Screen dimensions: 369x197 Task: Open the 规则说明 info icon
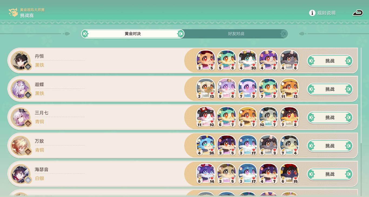[312, 13]
